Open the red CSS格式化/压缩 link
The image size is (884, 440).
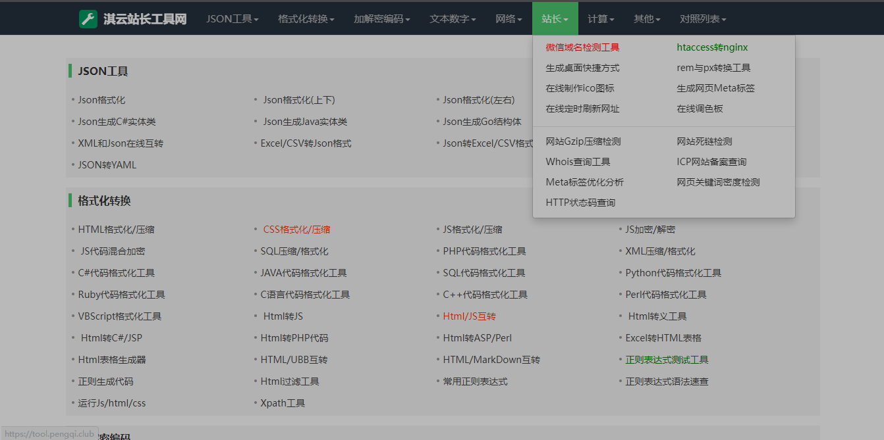(296, 230)
